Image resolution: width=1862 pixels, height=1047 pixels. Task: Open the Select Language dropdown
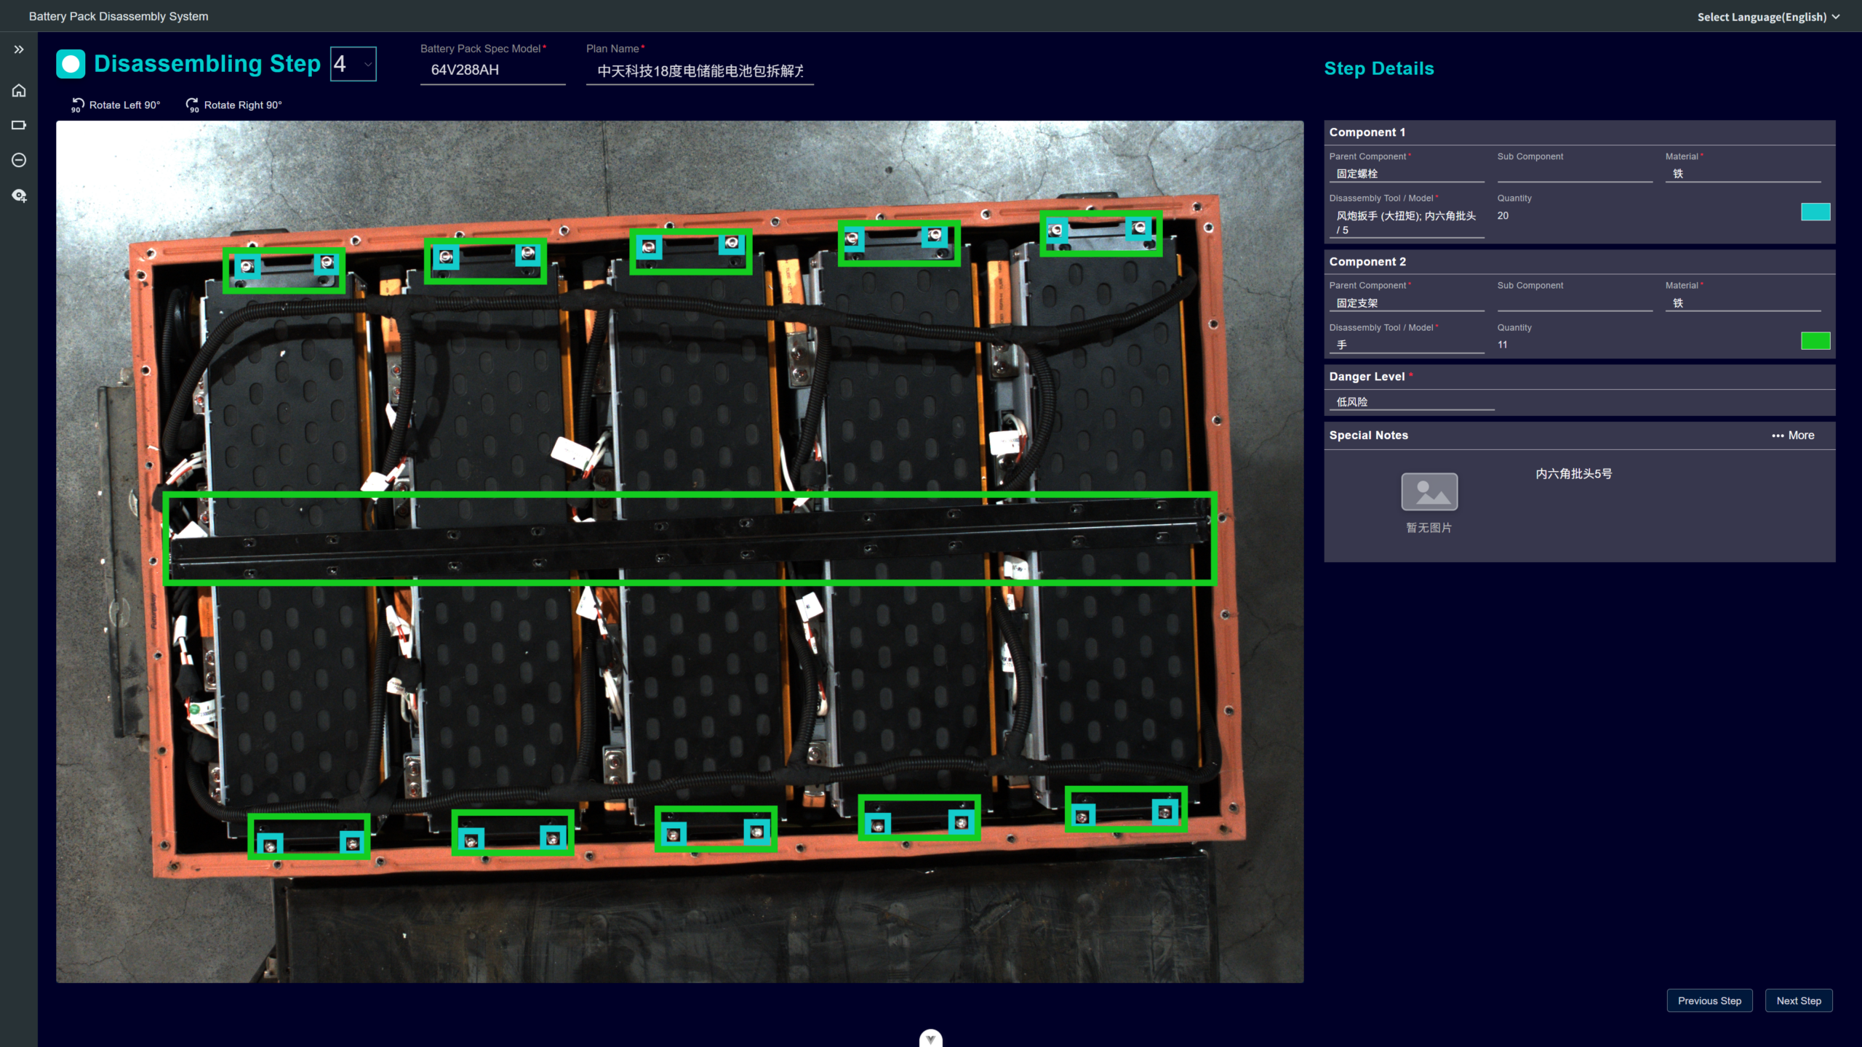[x=1767, y=17]
